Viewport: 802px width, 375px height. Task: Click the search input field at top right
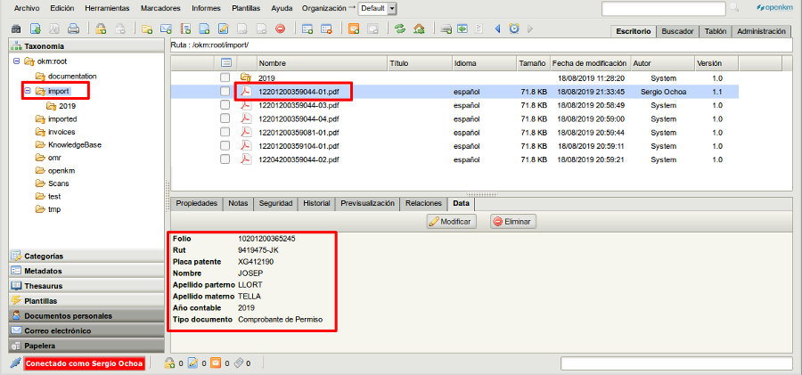[x=664, y=8]
